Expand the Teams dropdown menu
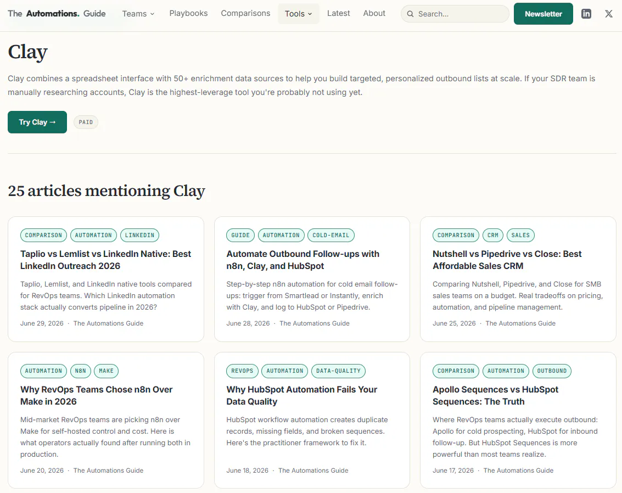The image size is (622, 493). [138, 14]
